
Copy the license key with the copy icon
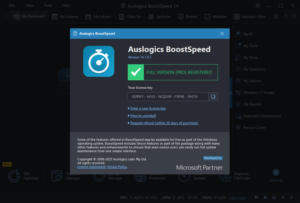pos(213,97)
